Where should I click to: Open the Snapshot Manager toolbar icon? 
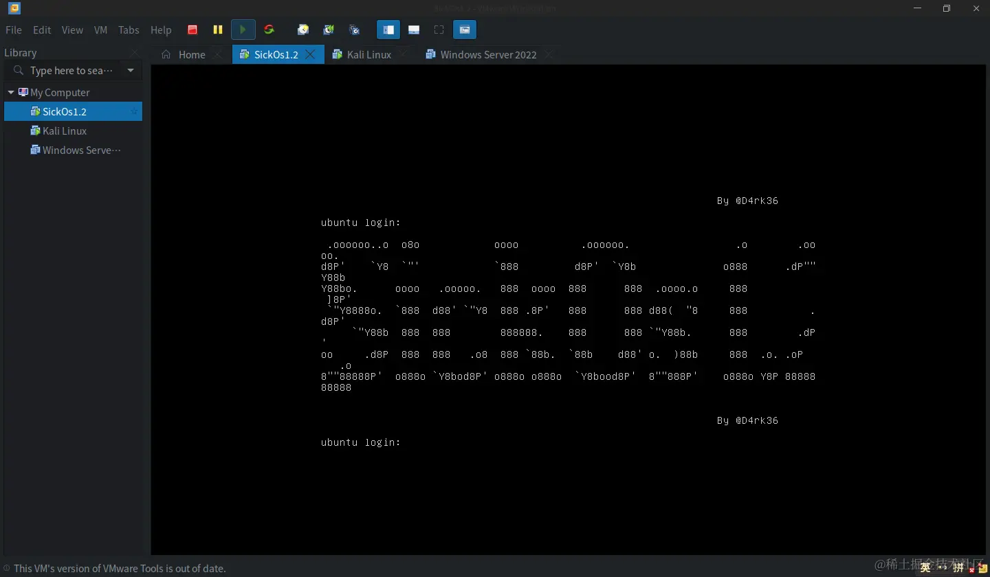tap(354, 30)
